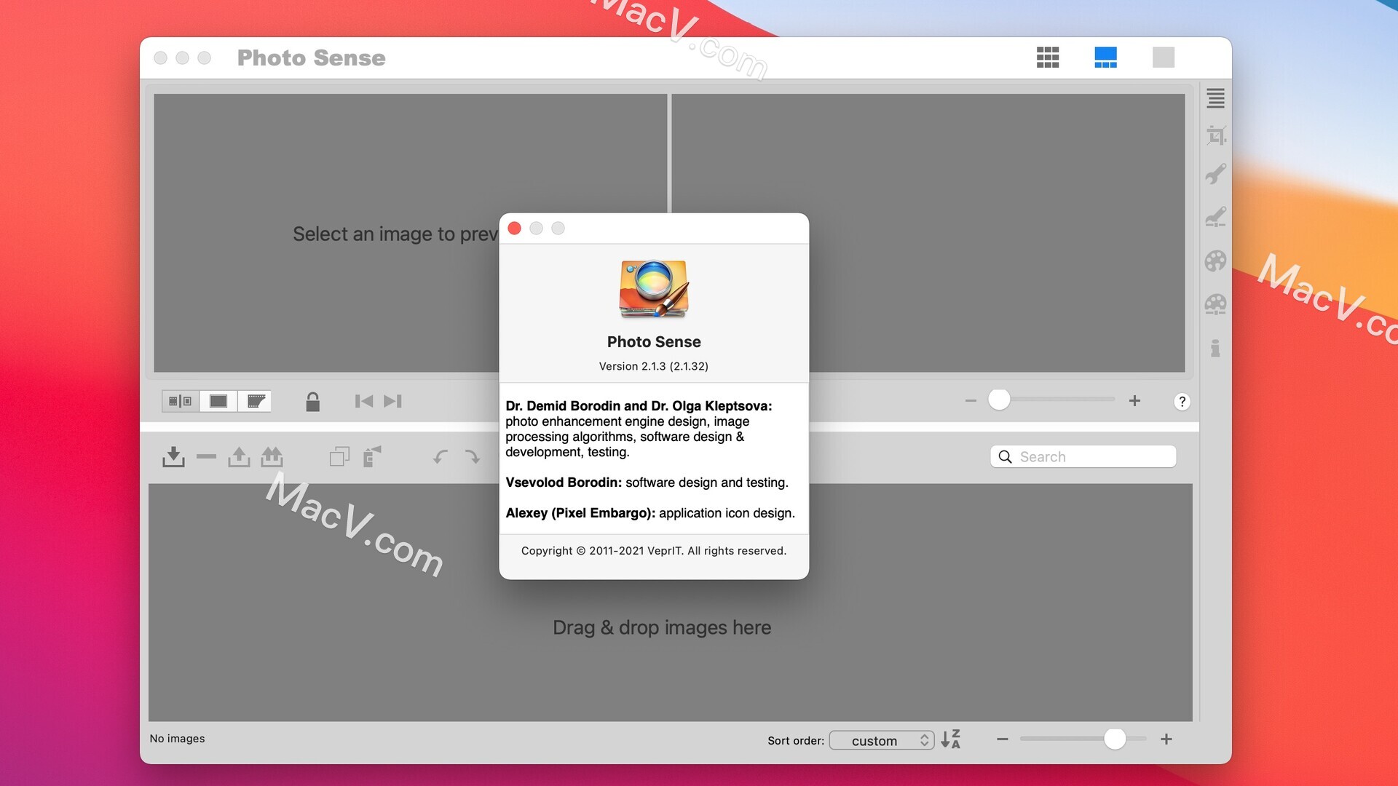Click the No images status text
Image resolution: width=1398 pixels, height=786 pixels.
(x=177, y=739)
